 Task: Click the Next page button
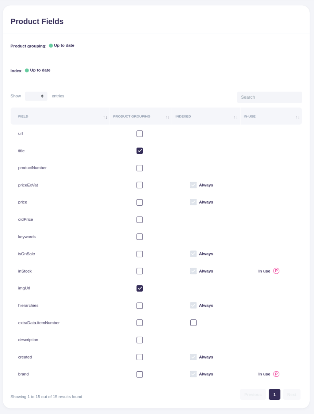pos(291,394)
